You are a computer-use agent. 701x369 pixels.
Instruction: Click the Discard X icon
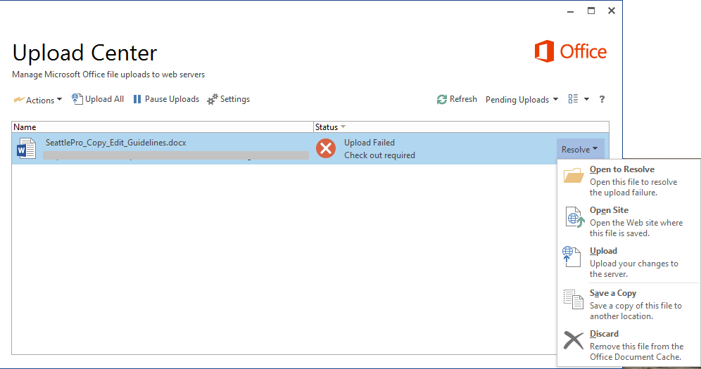coord(574,340)
